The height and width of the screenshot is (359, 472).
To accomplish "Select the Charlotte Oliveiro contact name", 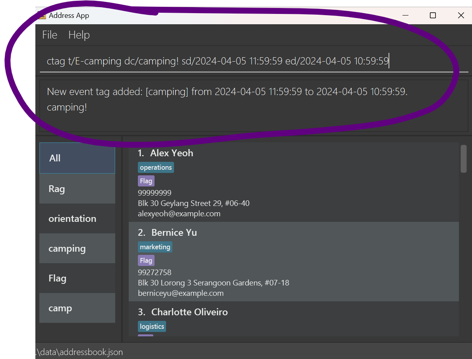I will click(x=190, y=312).
